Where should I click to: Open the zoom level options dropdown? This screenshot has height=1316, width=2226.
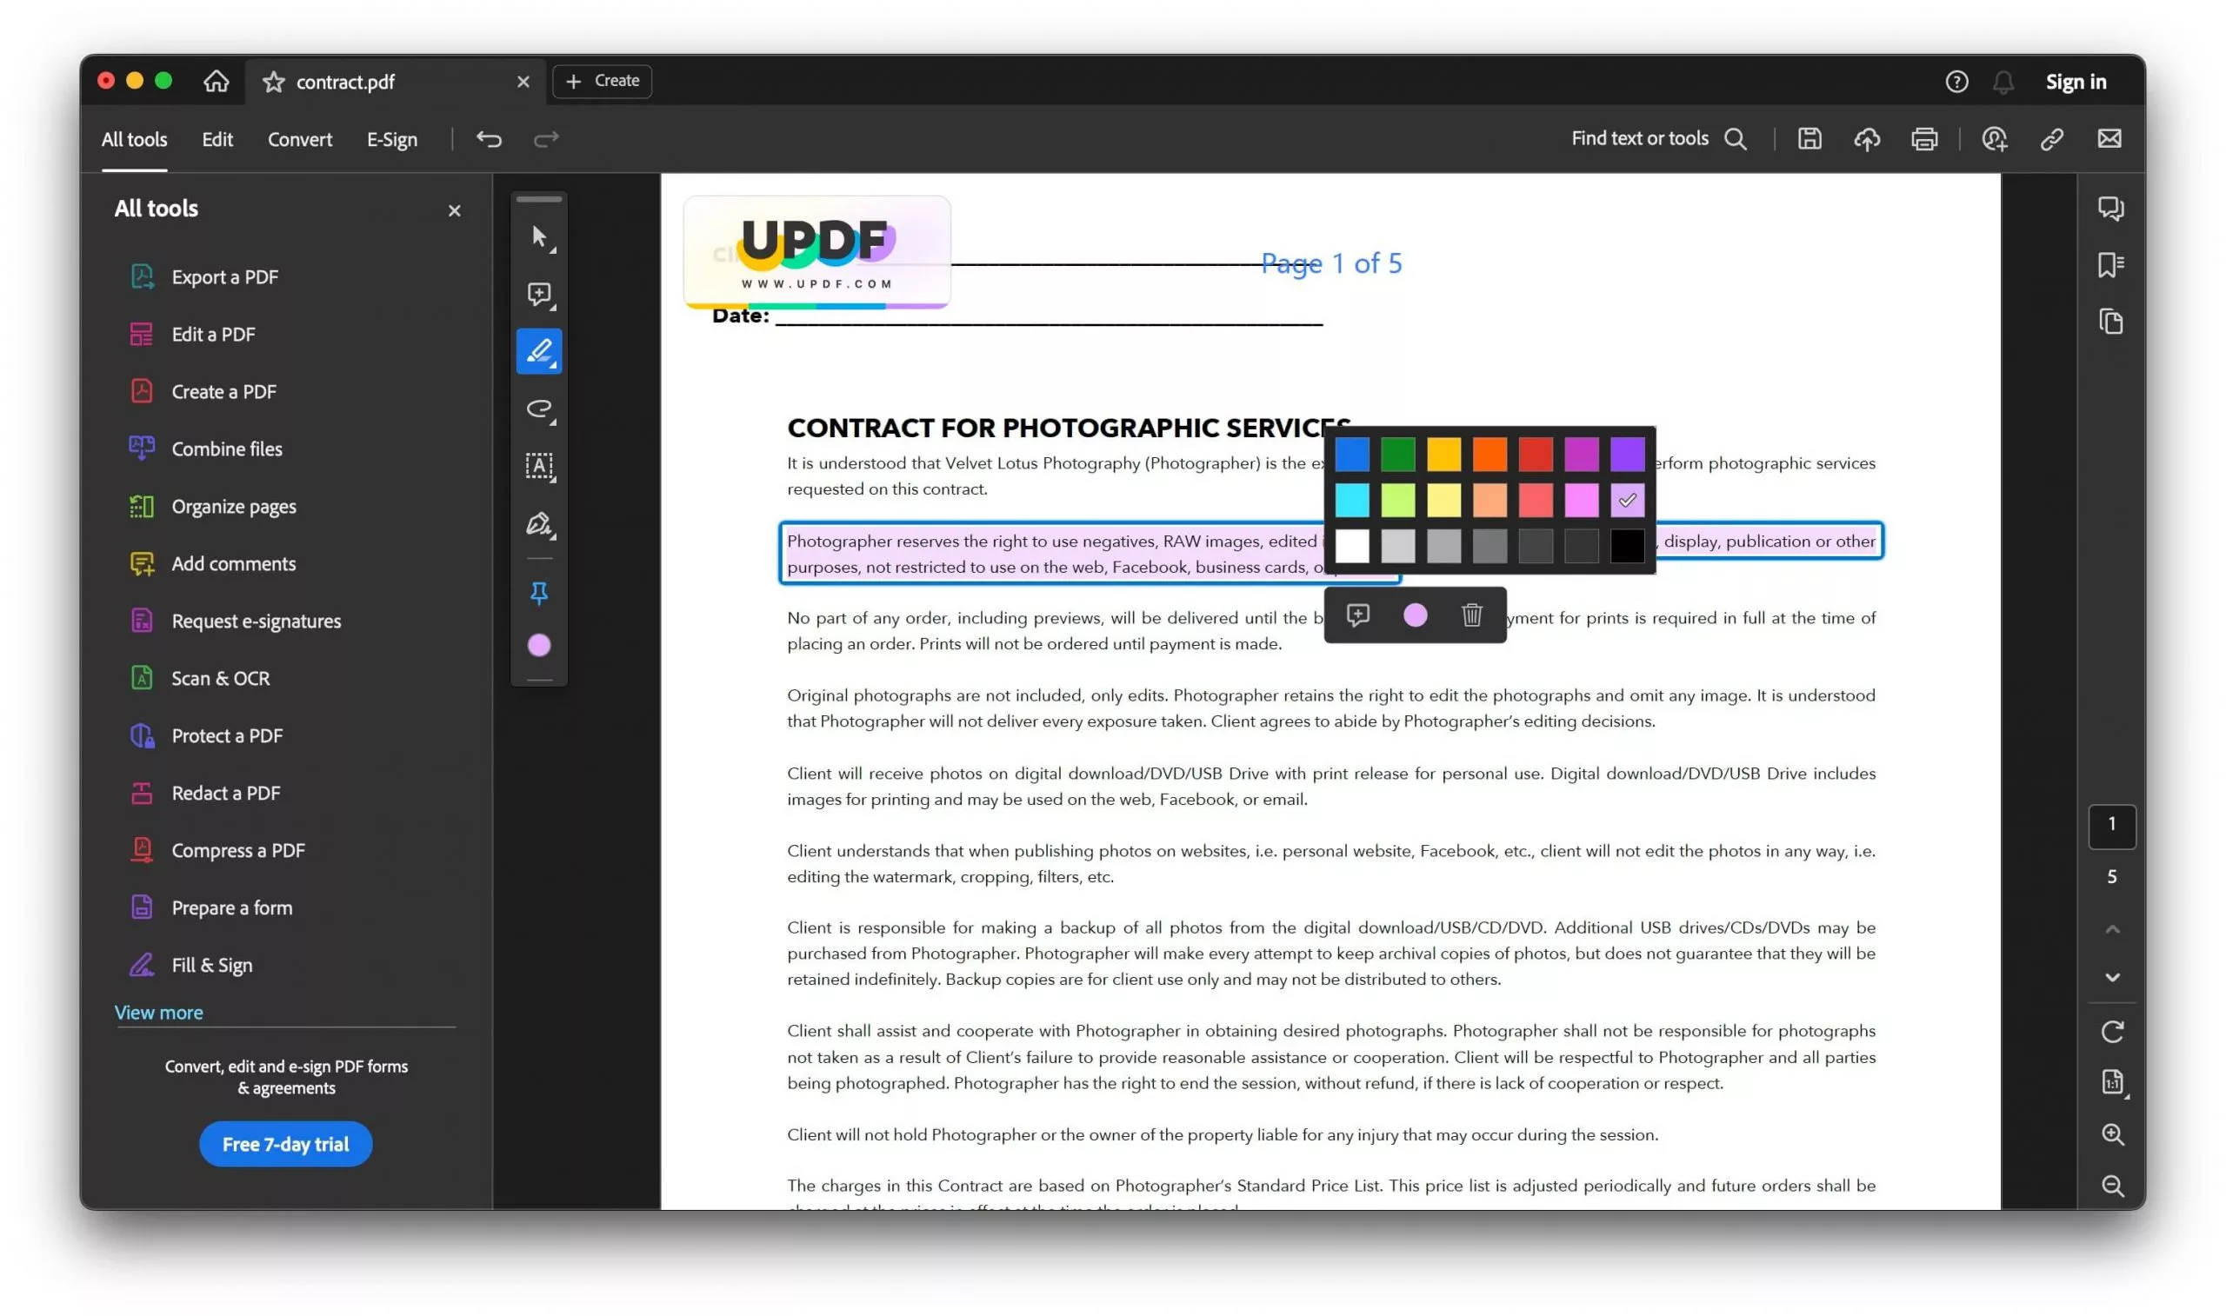click(2114, 1082)
